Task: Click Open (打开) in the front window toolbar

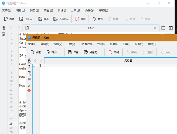Action: tap(53, 52)
